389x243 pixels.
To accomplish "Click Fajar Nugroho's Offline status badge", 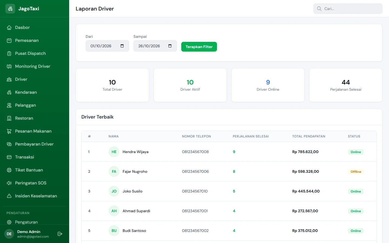I will pyautogui.click(x=356, y=172).
